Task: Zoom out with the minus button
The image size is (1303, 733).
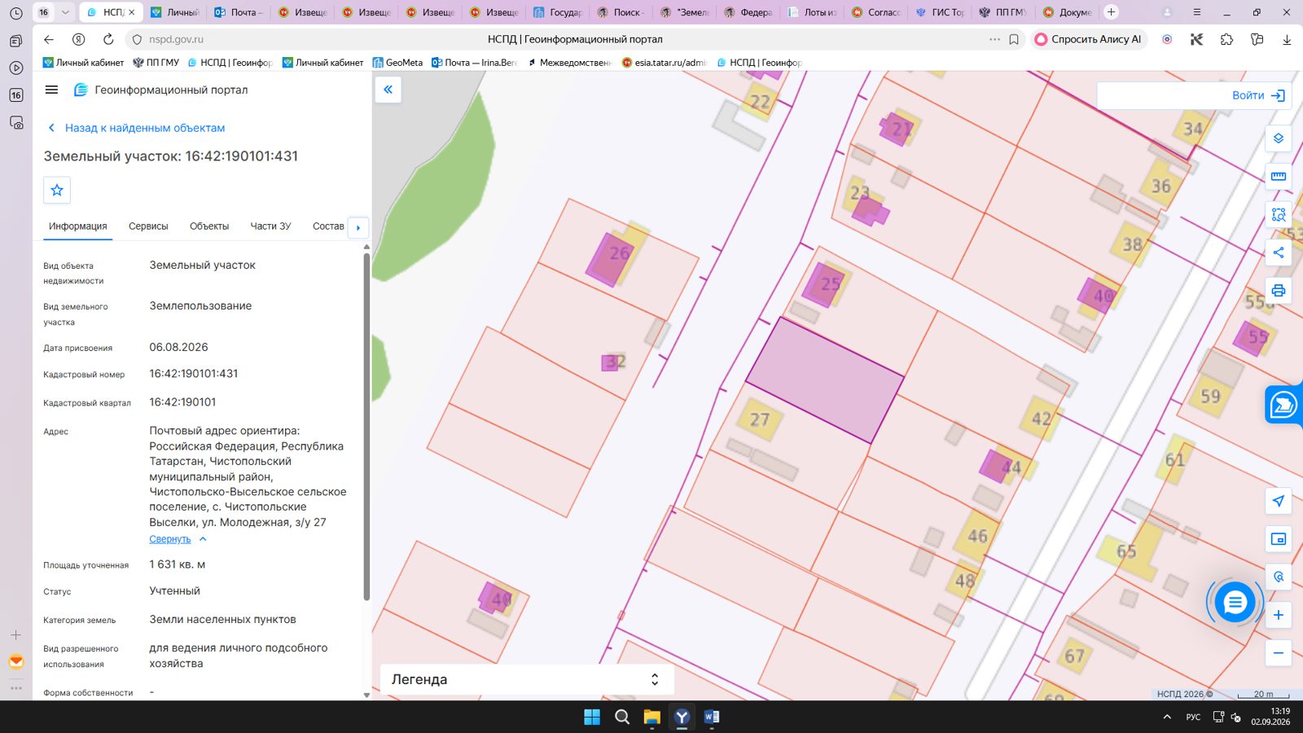Action: coord(1279,653)
